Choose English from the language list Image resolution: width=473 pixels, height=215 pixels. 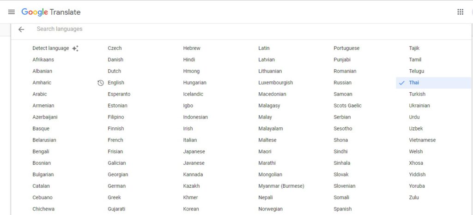[x=116, y=83]
